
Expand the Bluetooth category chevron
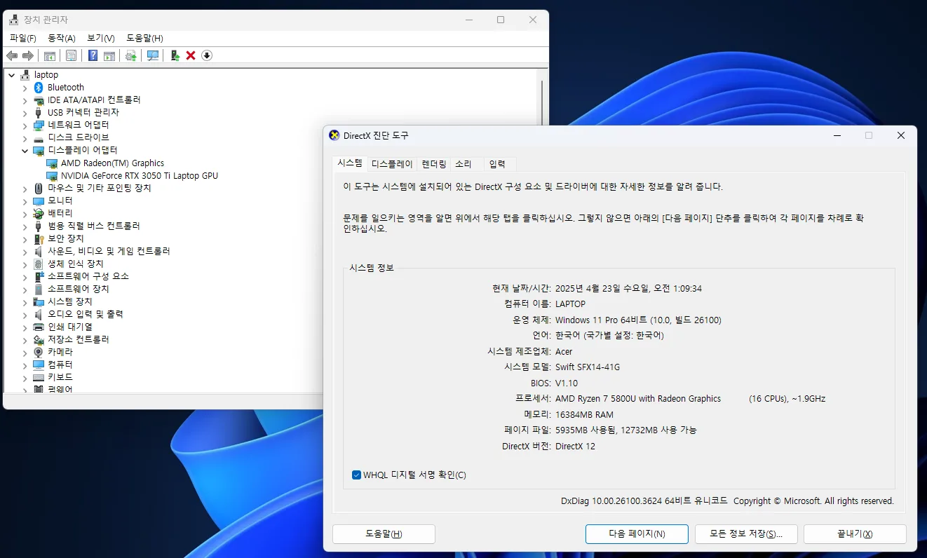pos(25,88)
